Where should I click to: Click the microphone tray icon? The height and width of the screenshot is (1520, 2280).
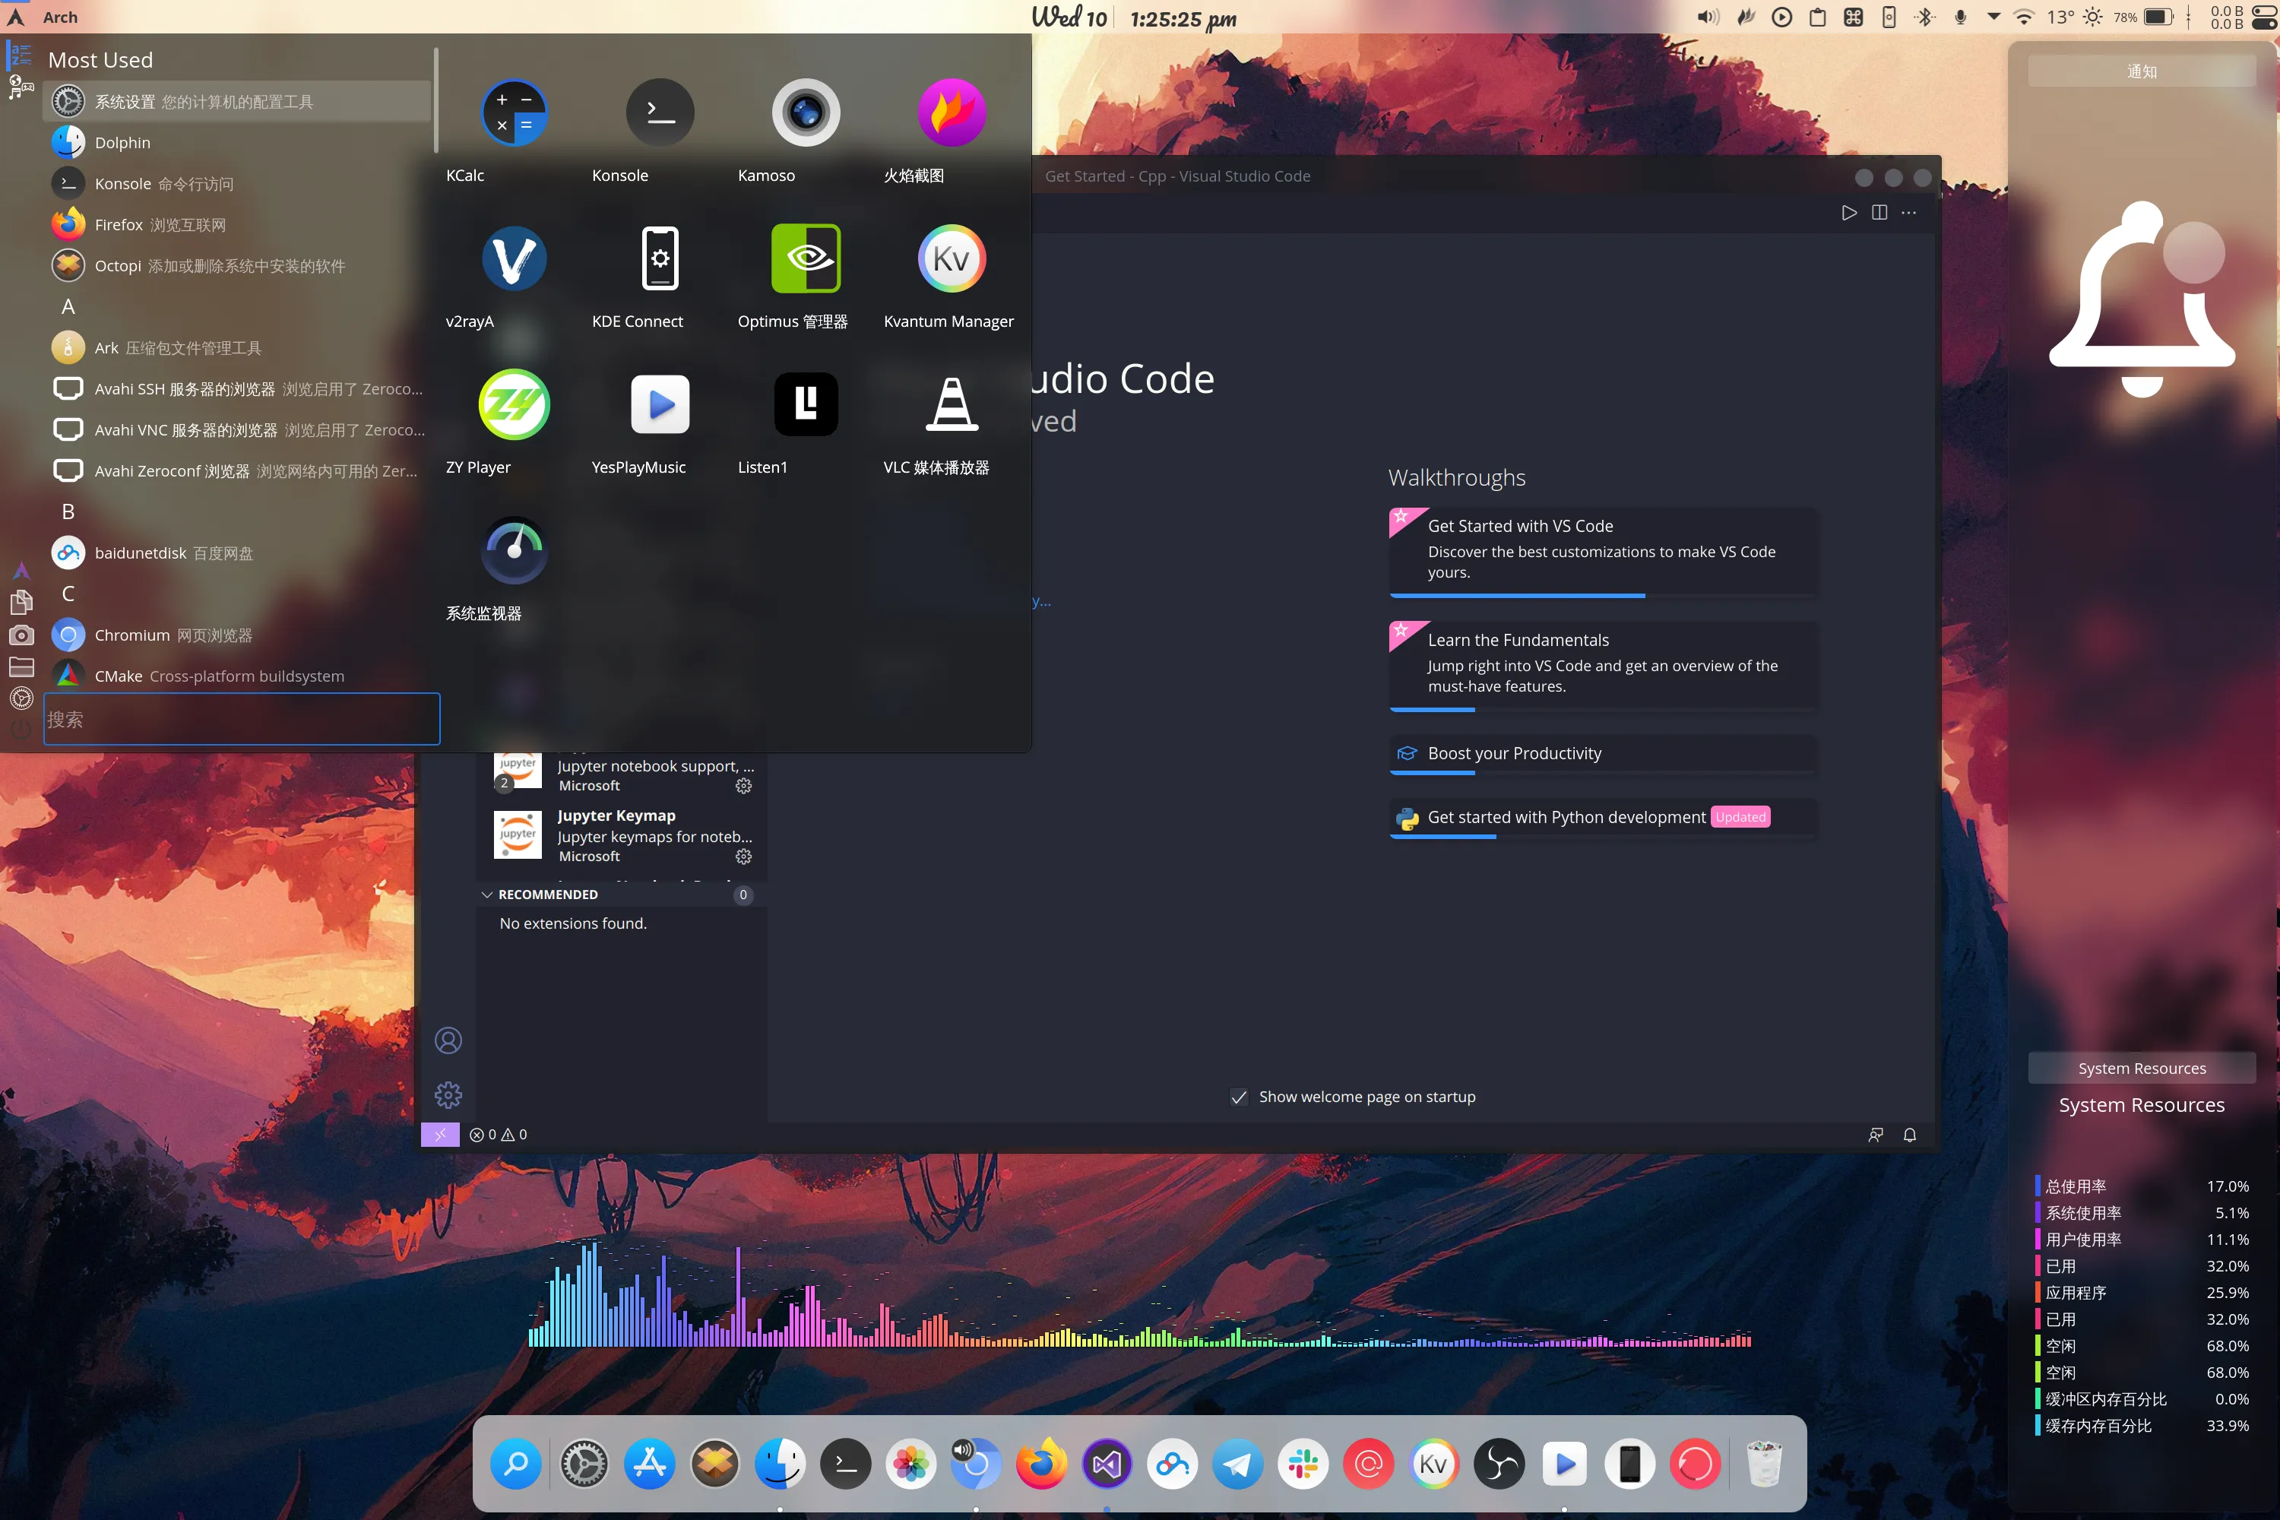coord(1960,17)
